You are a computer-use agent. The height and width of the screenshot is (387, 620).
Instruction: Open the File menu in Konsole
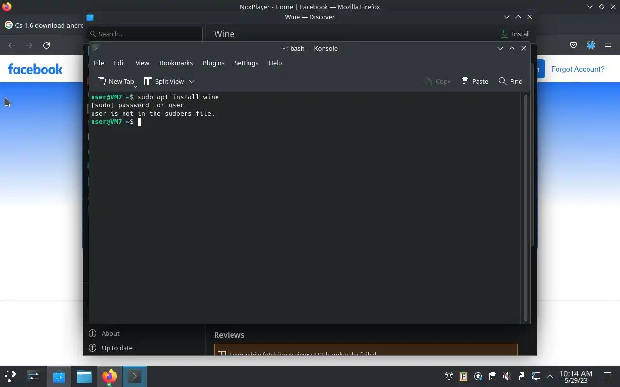click(x=99, y=63)
